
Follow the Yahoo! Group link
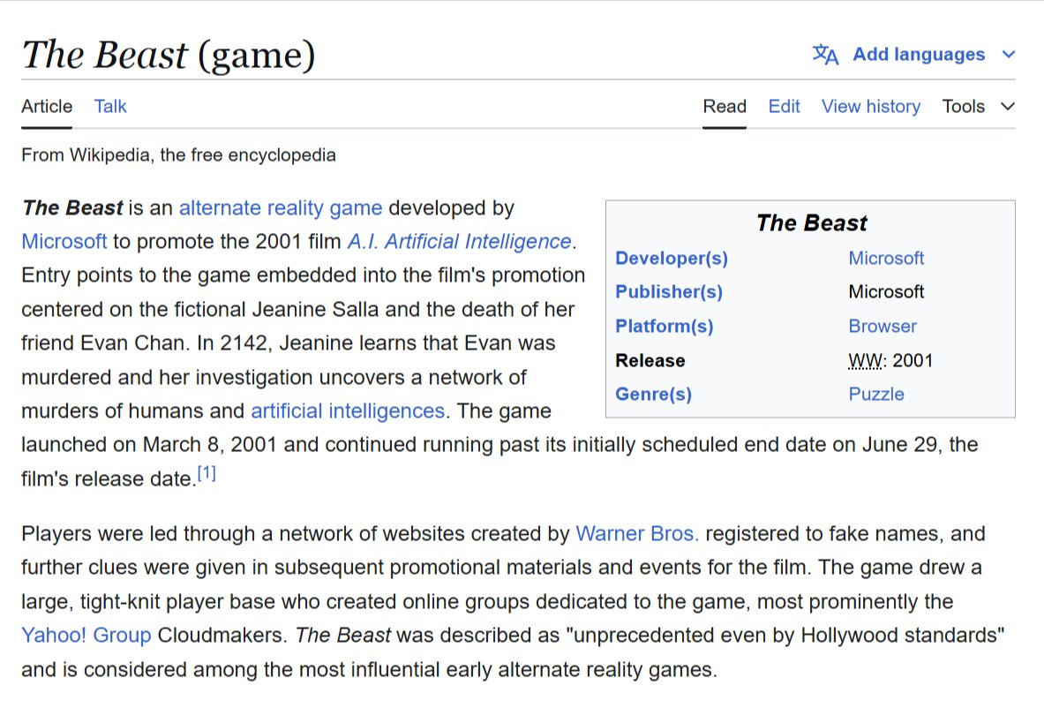(x=86, y=635)
